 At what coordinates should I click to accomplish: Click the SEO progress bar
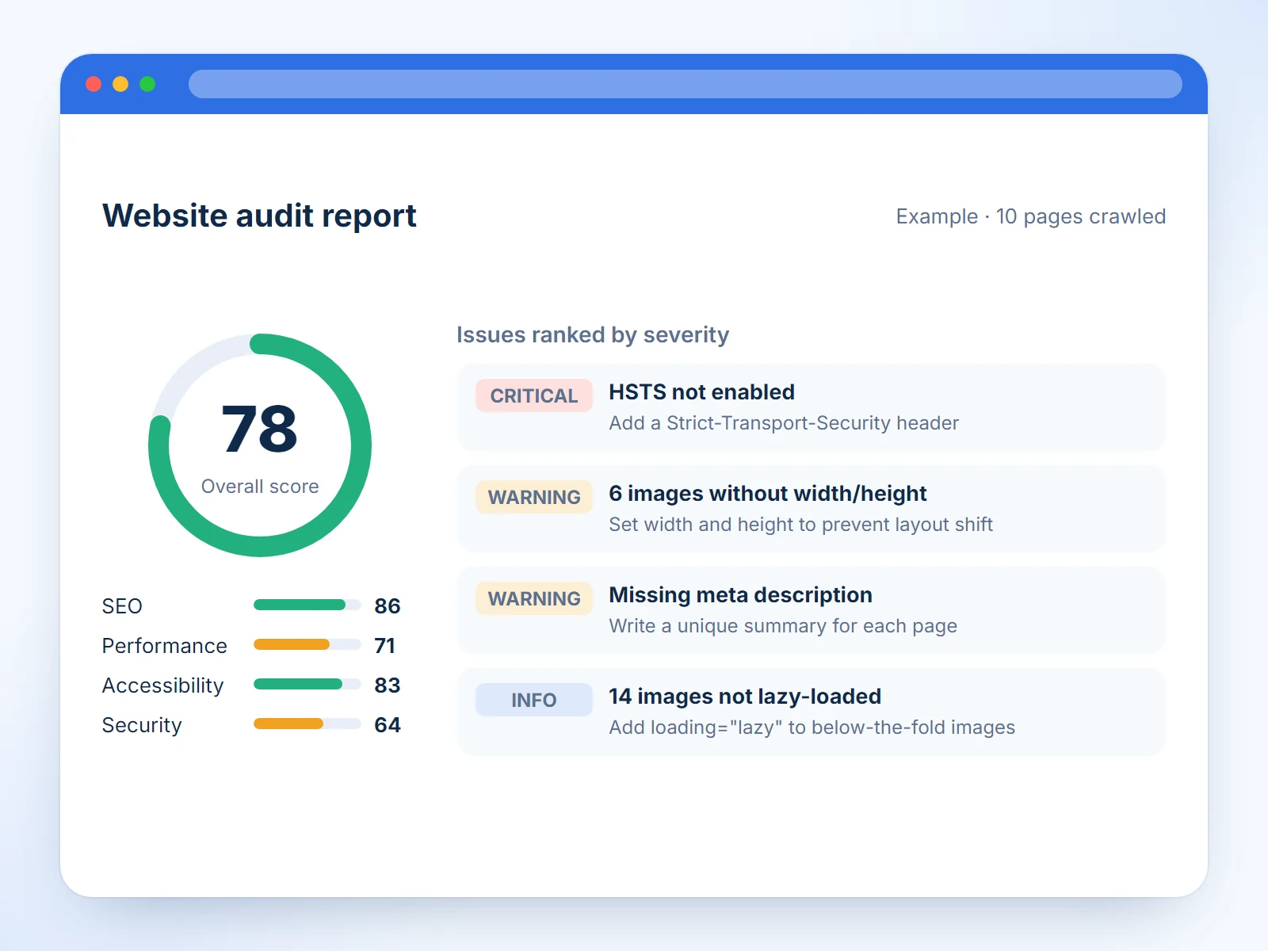pos(307,605)
